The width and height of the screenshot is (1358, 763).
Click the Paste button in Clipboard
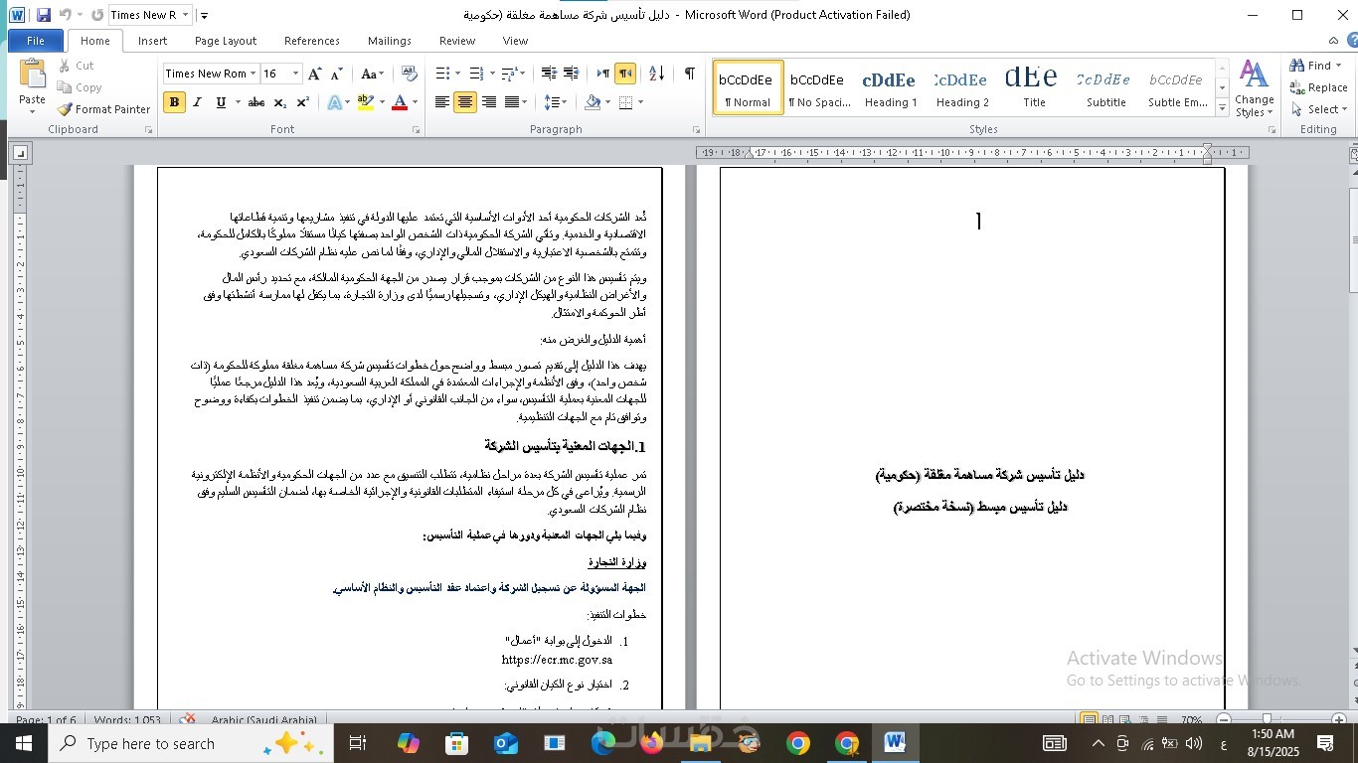tap(32, 84)
